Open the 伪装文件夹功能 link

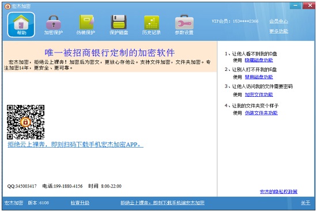[x=261, y=112]
